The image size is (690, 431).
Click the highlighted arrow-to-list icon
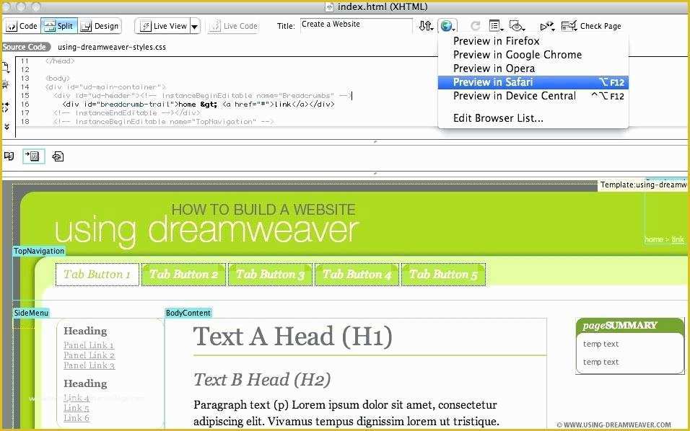click(33, 156)
